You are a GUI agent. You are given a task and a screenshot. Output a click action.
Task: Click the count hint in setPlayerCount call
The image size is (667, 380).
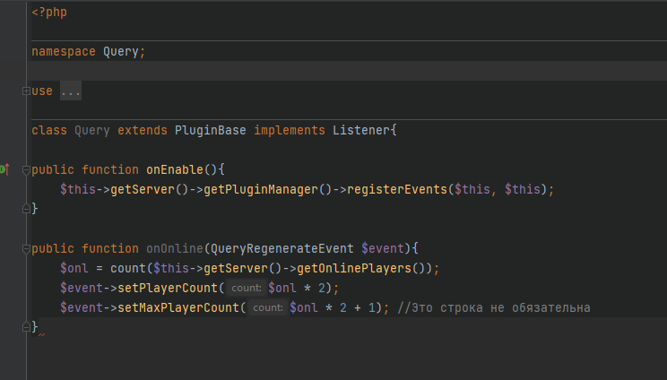245,288
